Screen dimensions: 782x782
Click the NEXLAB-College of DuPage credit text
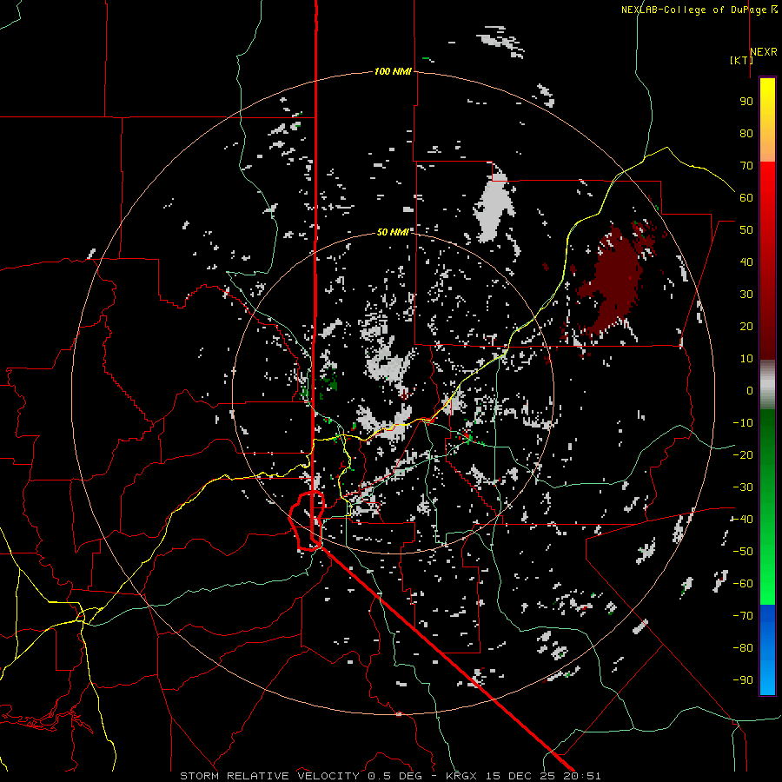(x=699, y=10)
